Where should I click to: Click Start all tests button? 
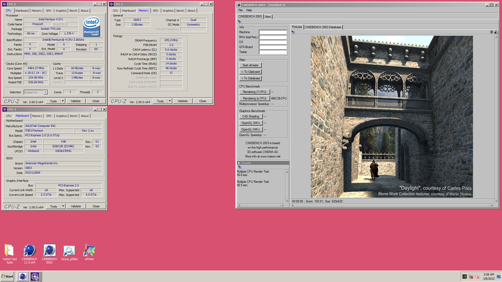coord(250,65)
